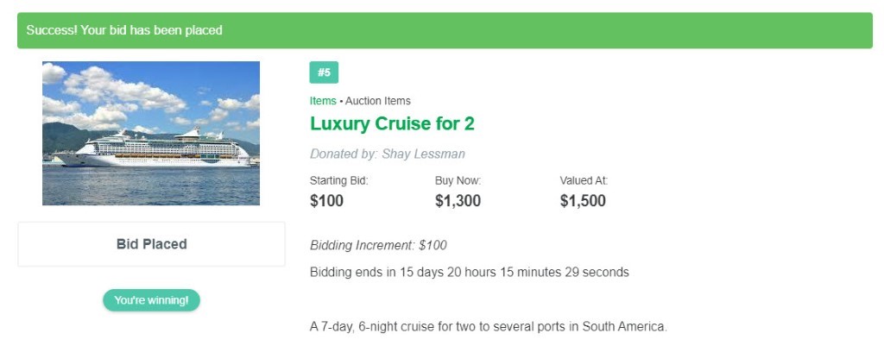Click the Starting Bid label
The image size is (884, 346).
(x=338, y=181)
